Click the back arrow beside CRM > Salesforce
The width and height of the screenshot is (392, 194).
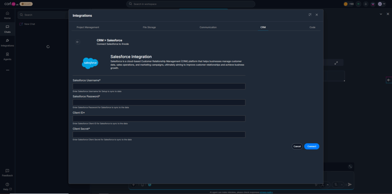(x=78, y=42)
